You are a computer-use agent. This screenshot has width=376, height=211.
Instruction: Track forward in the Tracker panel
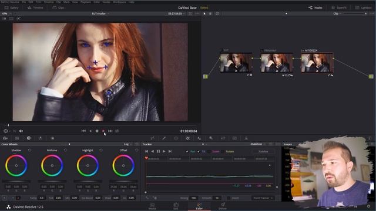[164, 151]
